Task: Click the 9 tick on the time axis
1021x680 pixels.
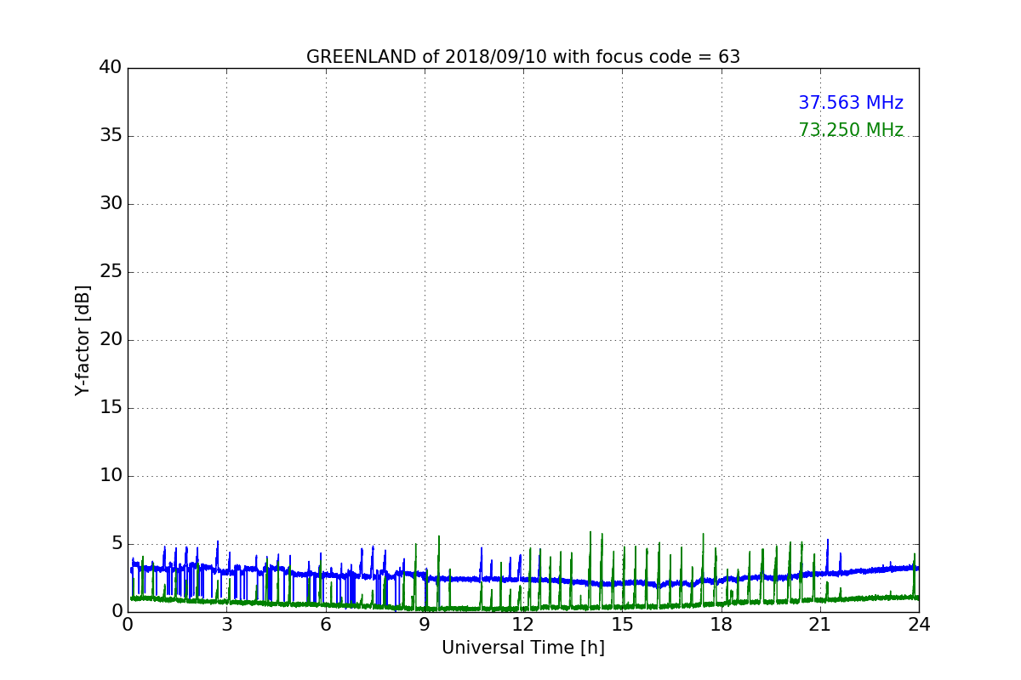Action: pyautogui.click(x=425, y=624)
